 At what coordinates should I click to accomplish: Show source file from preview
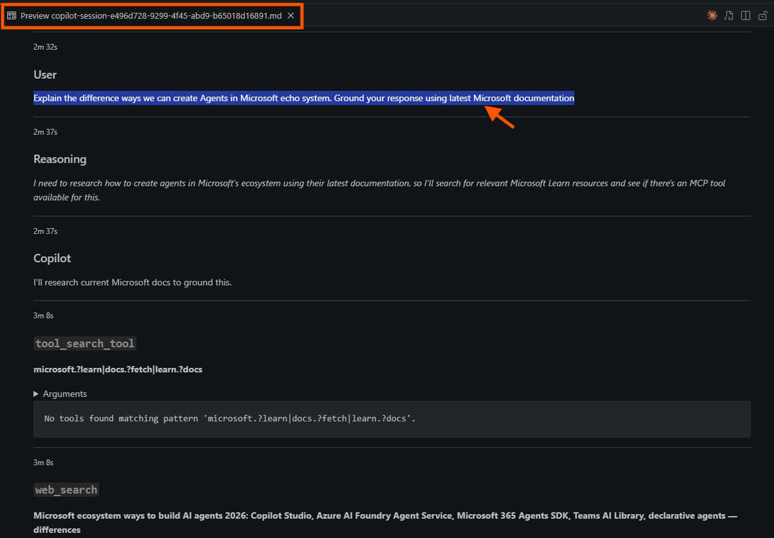(x=729, y=15)
